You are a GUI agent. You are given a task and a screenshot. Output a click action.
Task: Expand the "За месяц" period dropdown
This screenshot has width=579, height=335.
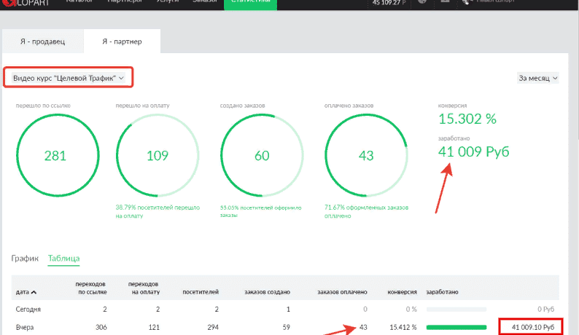(x=537, y=78)
